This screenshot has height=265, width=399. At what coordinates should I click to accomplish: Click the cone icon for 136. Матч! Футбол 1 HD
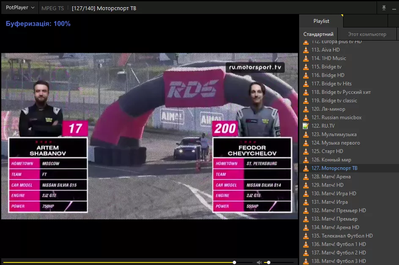306,244
